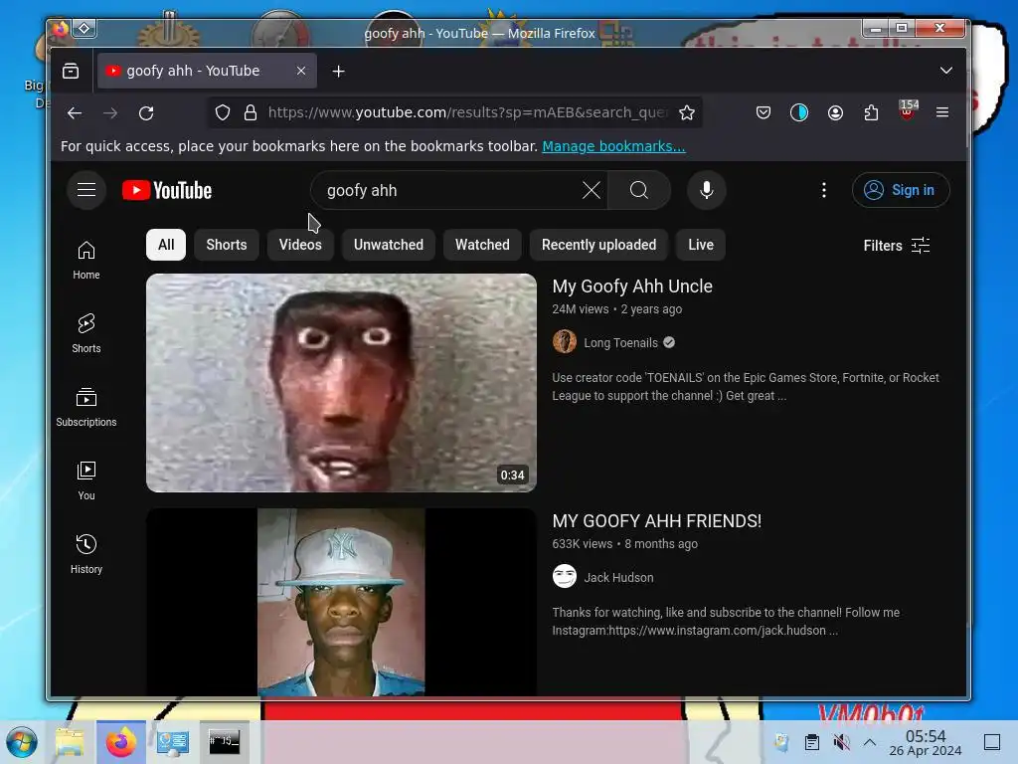
Task: Open clipboard tray icon
Action: pos(811,742)
